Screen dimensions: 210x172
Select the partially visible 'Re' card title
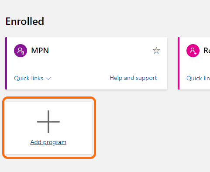click(x=207, y=51)
